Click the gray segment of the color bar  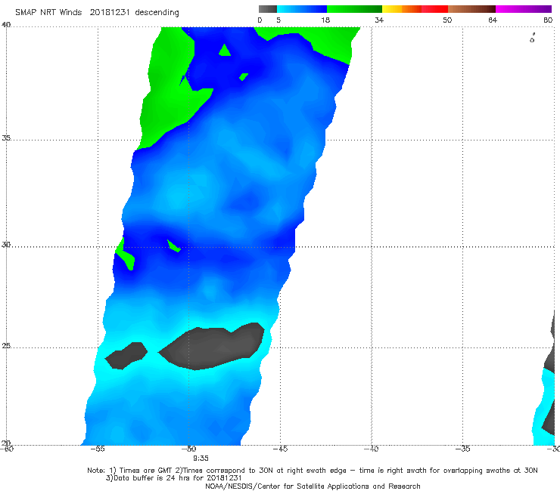pyautogui.click(x=268, y=9)
